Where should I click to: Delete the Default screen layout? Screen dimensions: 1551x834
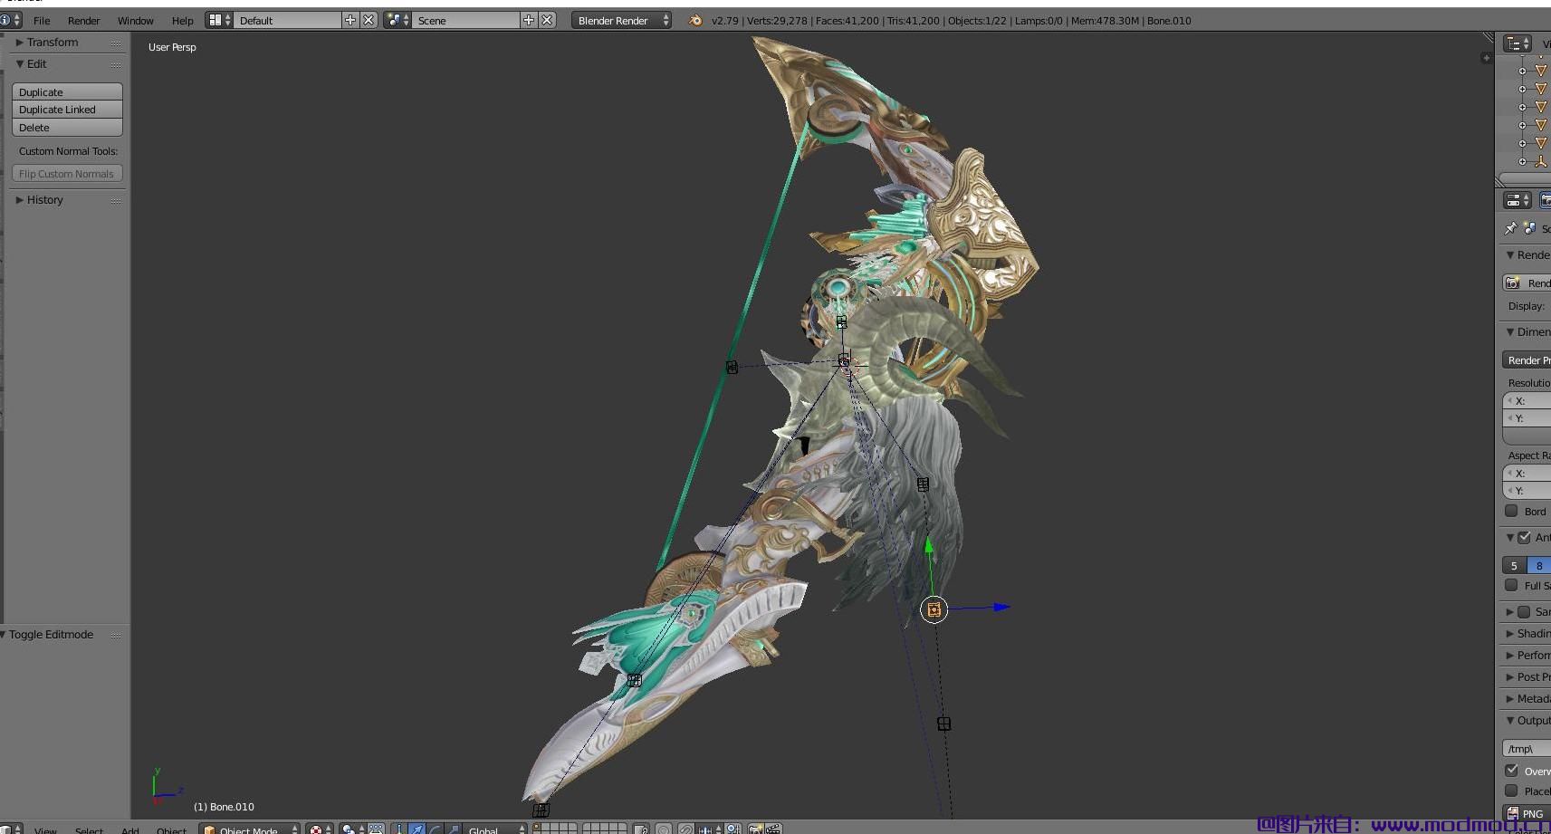point(369,20)
